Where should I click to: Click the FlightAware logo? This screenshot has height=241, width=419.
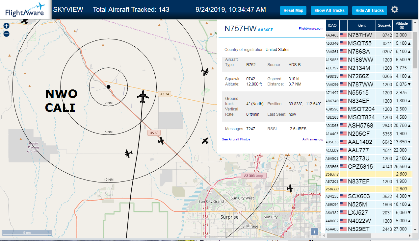point(25,10)
